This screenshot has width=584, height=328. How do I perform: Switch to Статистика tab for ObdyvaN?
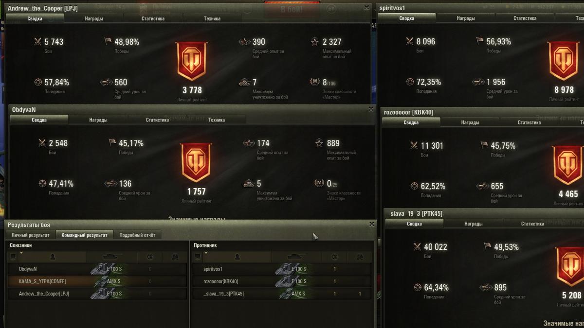(157, 120)
